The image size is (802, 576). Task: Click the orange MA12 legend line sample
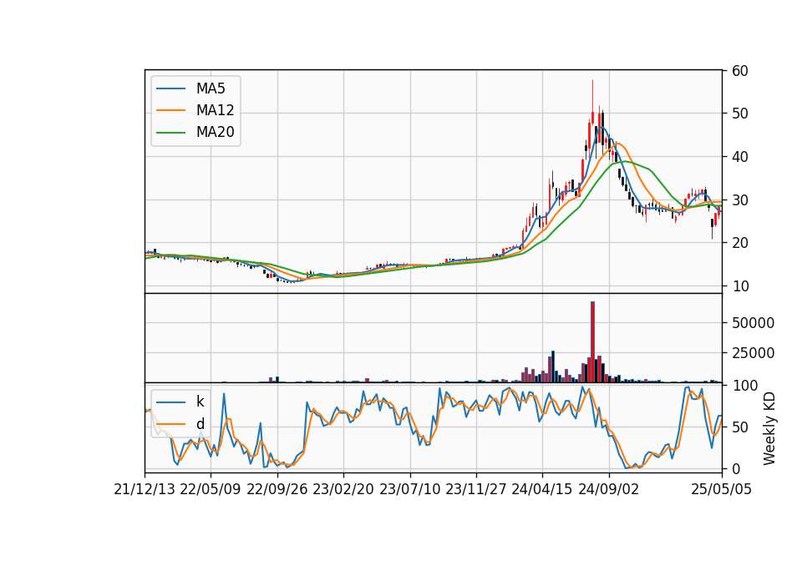pos(170,110)
